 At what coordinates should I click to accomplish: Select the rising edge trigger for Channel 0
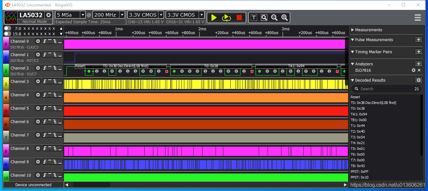point(45,41)
